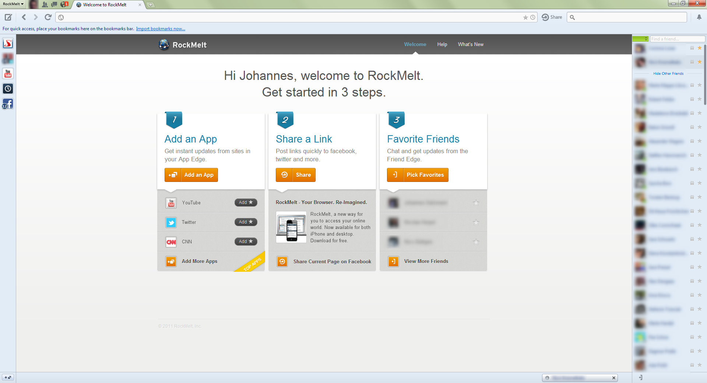Click Share Current Page on Facebook

click(332, 261)
